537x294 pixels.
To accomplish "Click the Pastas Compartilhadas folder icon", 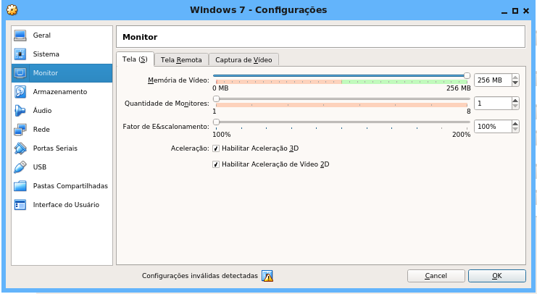I will [x=20, y=186].
